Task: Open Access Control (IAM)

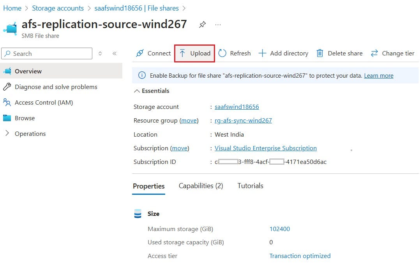Action: coord(44,103)
